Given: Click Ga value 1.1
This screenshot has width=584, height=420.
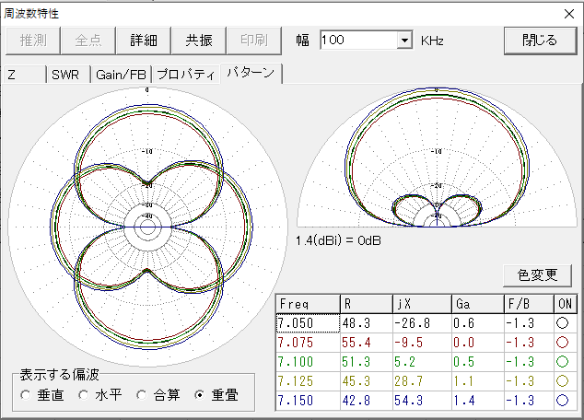Looking at the screenshot, I should [x=478, y=381].
